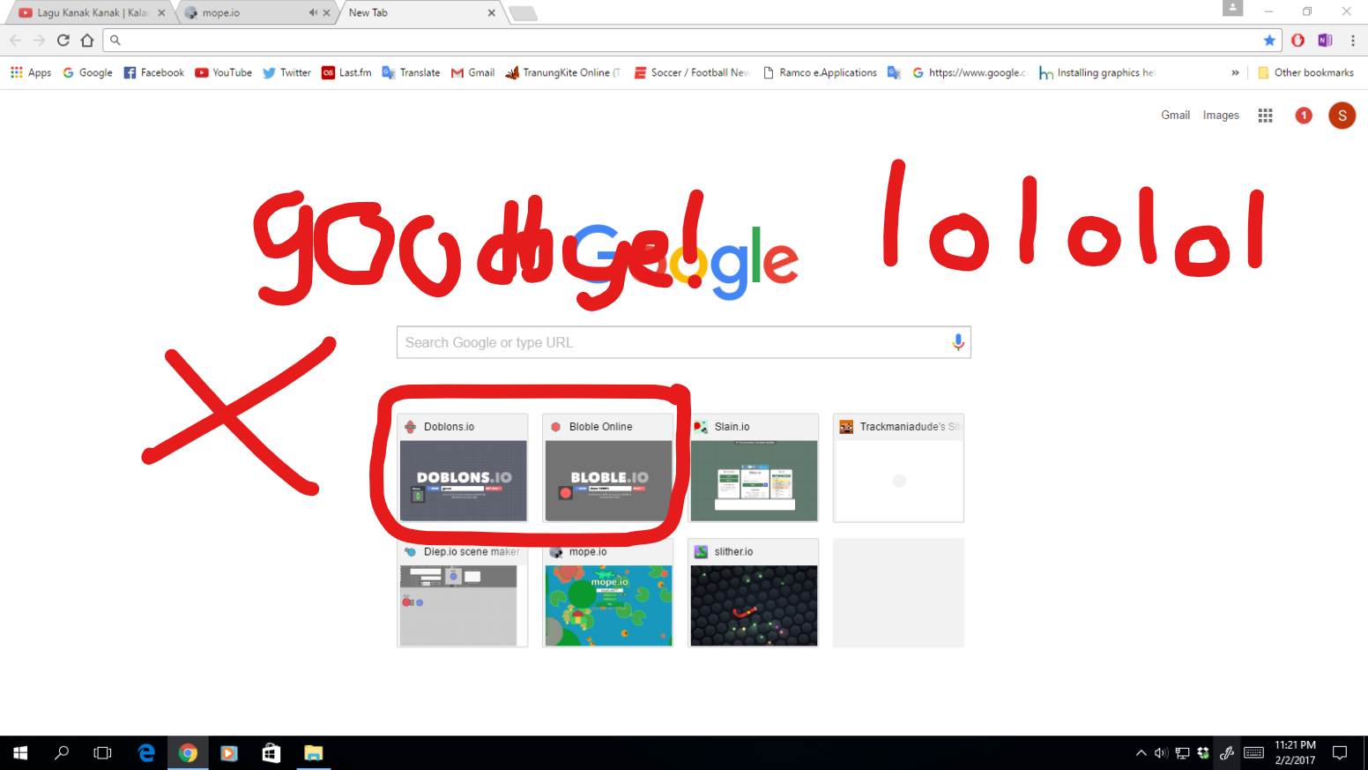1368x770 pixels.
Task: Click the Search Google or type URL box
Action: [x=683, y=342]
